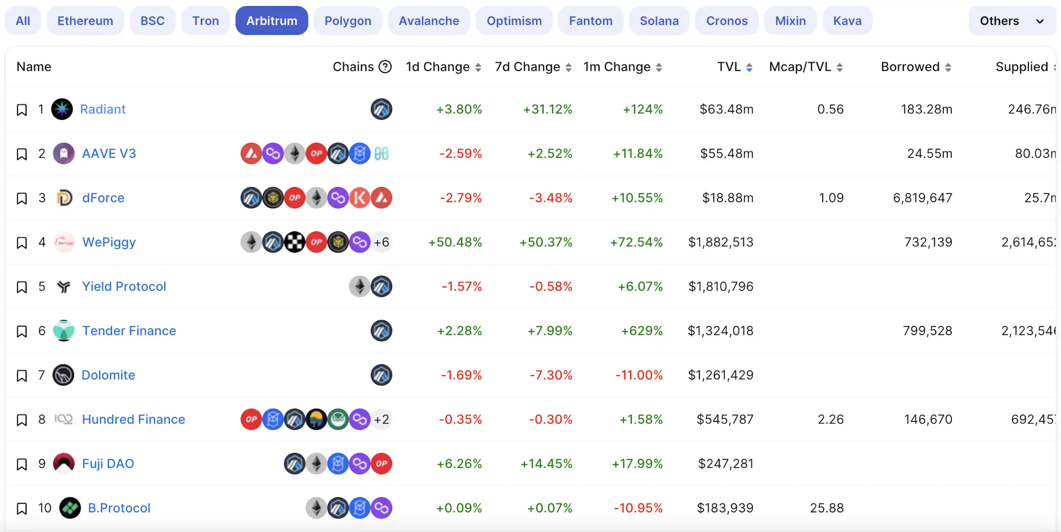The width and height of the screenshot is (1061, 532).
Task: Switch to the Optimism chain filter
Action: tap(515, 20)
